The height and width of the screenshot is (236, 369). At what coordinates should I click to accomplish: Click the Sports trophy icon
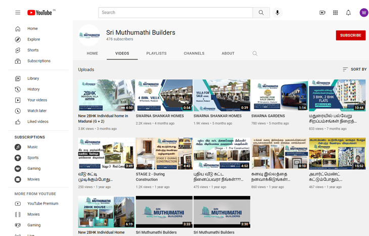click(x=18, y=158)
